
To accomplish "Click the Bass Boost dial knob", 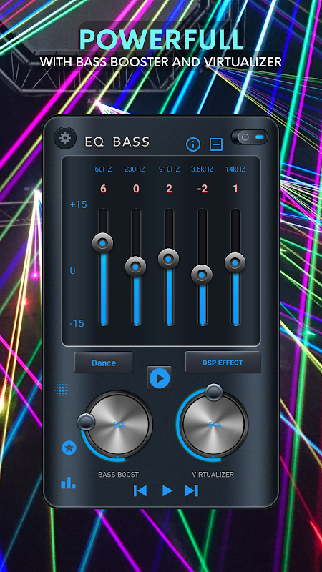I will point(87,422).
